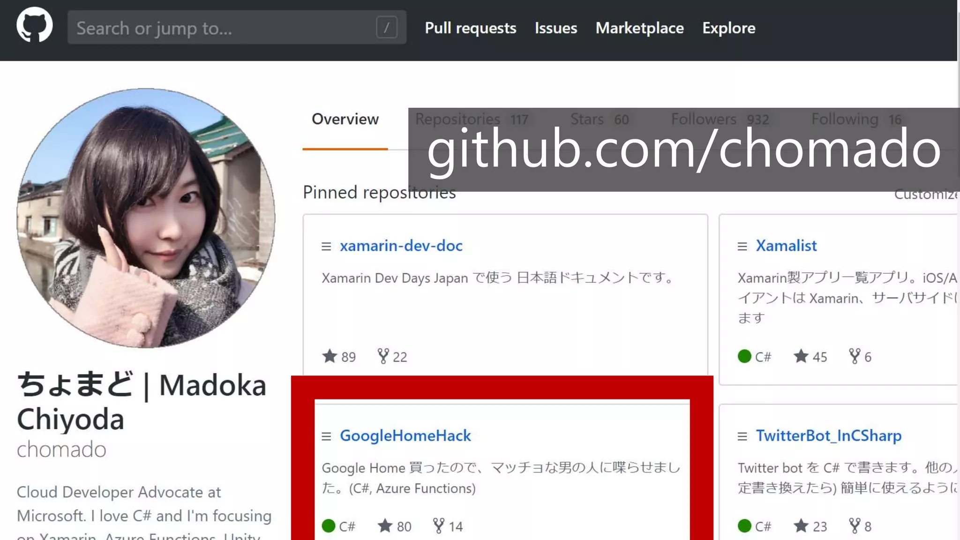Click the grabber handle beside xamarin-dev-doc
This screenshot has height=540, width=960.
tap(326, 247)
